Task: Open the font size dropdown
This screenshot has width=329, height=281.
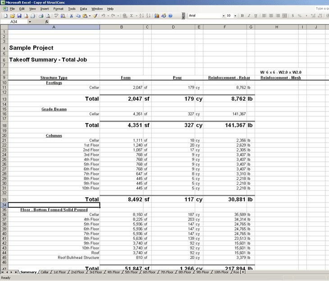Action: (x=235, y=15)
